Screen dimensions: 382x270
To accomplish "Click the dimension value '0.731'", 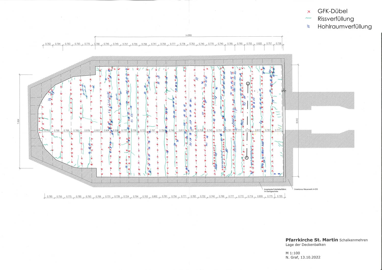I will (x=108, y=196).
